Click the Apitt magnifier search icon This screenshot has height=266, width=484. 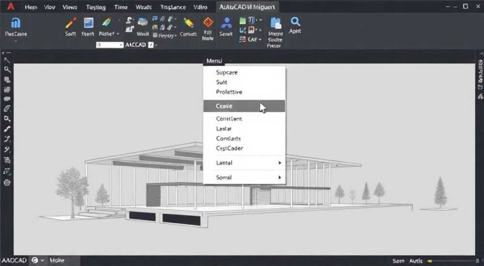295,21
